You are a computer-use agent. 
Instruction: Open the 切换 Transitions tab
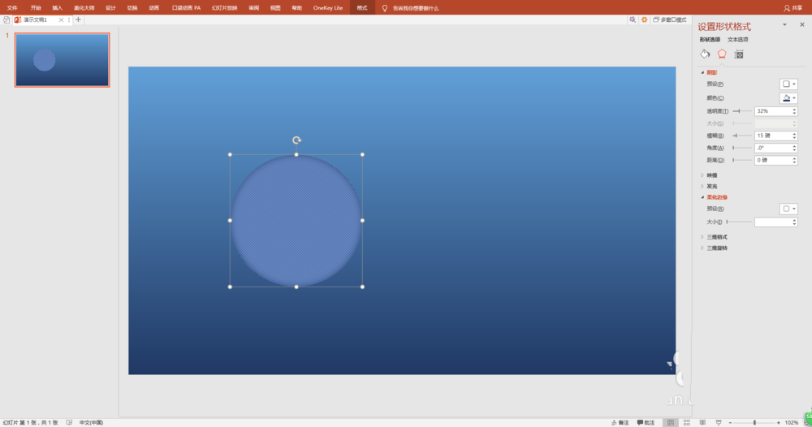(x=132, y=8)
